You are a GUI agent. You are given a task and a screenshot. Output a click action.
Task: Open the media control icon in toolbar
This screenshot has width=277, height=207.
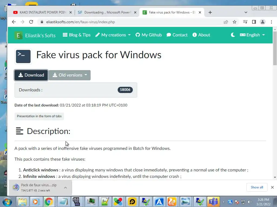[x=245, y=22]
